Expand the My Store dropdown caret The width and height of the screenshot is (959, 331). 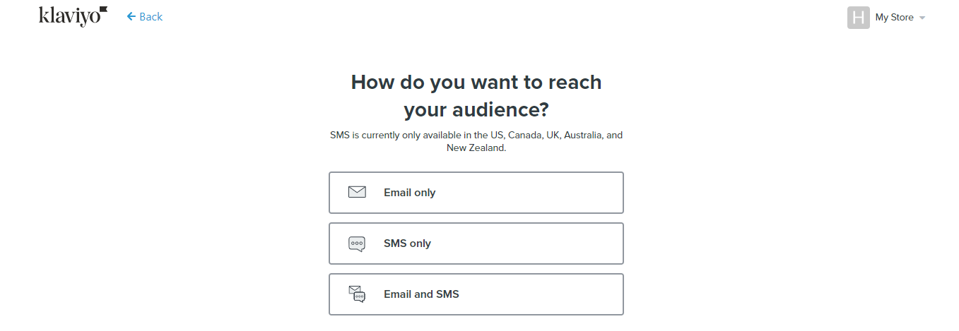coord(922,18)
